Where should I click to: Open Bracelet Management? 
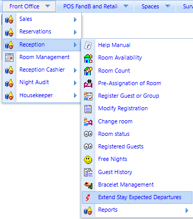137,185
